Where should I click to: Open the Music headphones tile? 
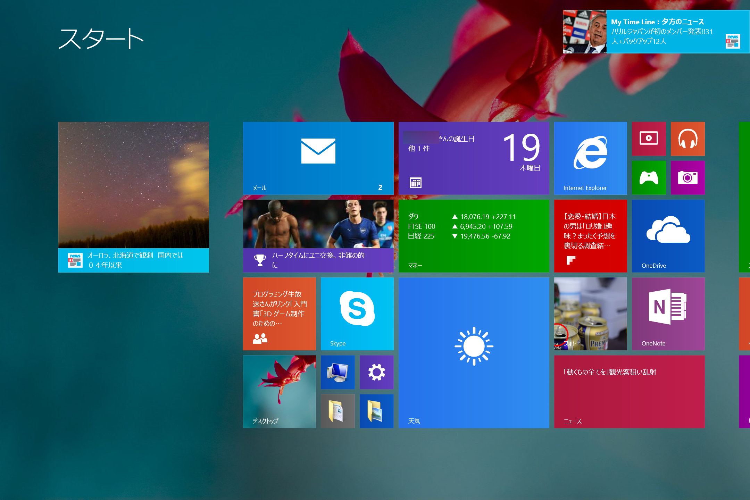[687, 139]
